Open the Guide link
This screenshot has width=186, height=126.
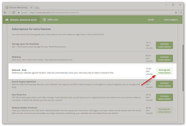click(151, 20)
